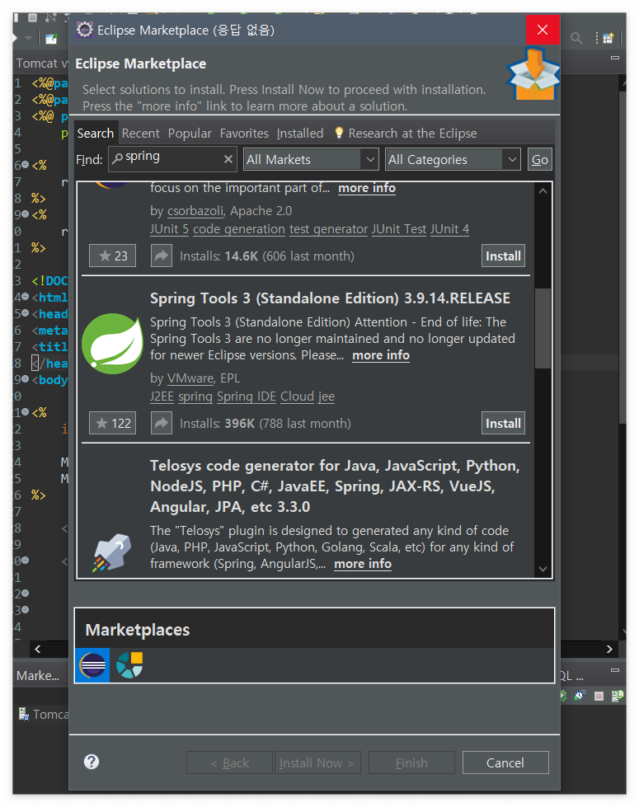This screenshot has height=807, width=639.
Task: Favorite Spring Tools 3 with 122 stars
Action: coord(112,423)
